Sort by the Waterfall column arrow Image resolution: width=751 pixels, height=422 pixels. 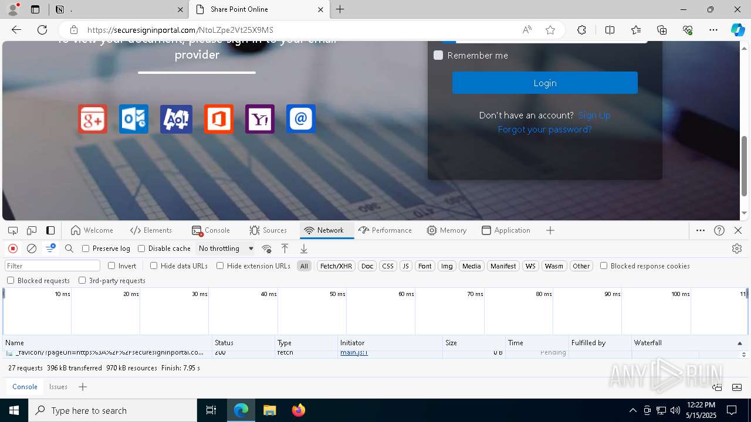pos(739,343)
